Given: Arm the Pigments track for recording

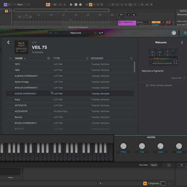Looking at the screenshot, I should [x=168, y=22].
